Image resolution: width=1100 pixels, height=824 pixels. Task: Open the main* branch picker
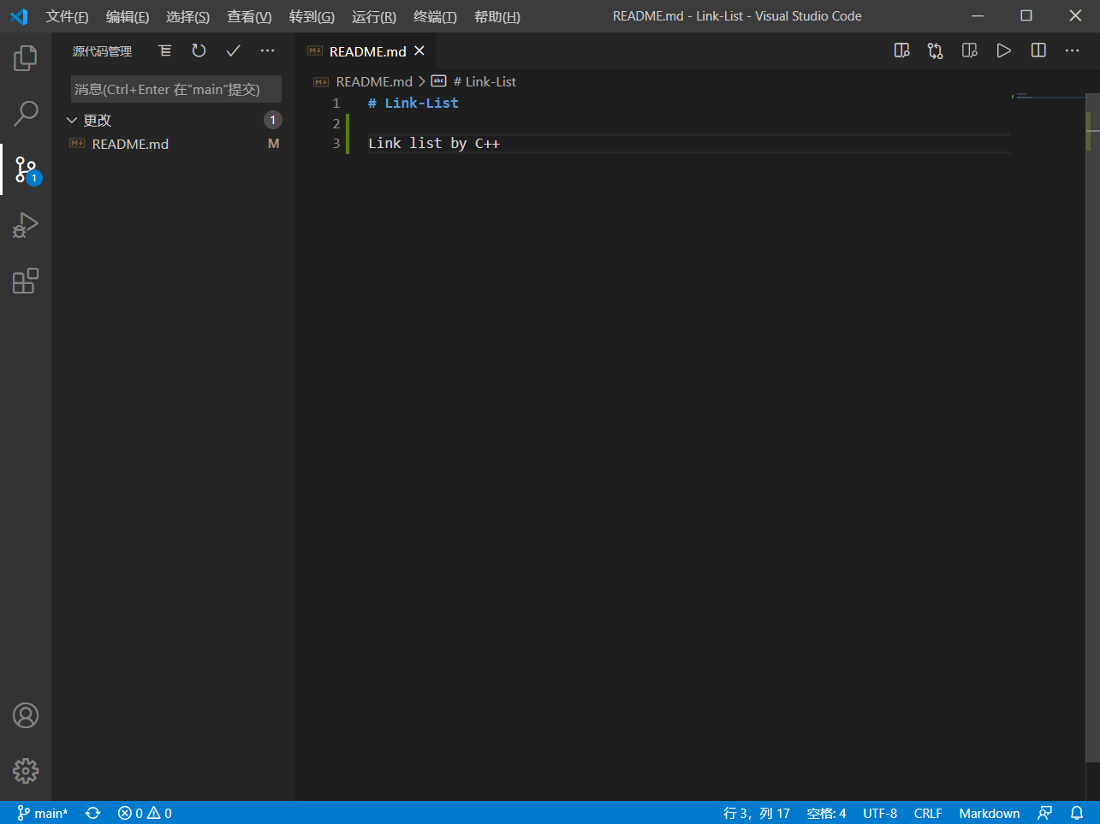pos(43,813)
